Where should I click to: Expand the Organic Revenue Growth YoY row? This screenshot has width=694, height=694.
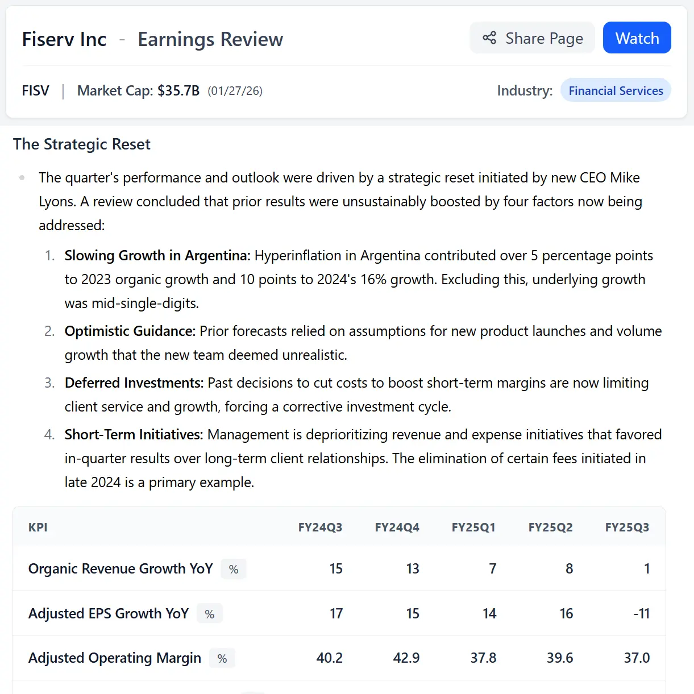pos(120,568)
